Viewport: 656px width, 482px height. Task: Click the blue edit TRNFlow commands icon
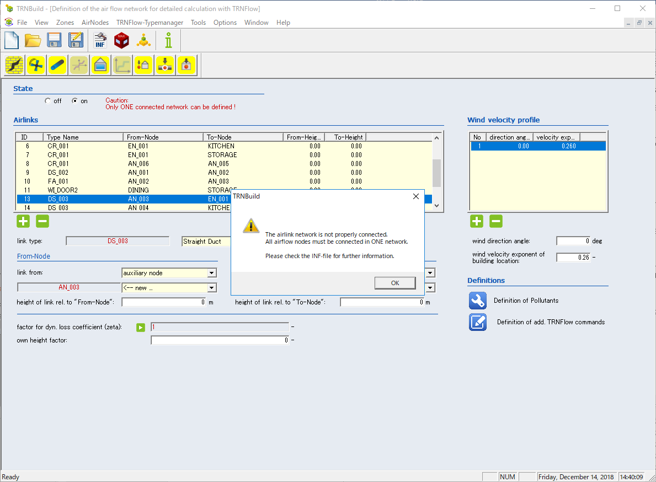point(478,322)
